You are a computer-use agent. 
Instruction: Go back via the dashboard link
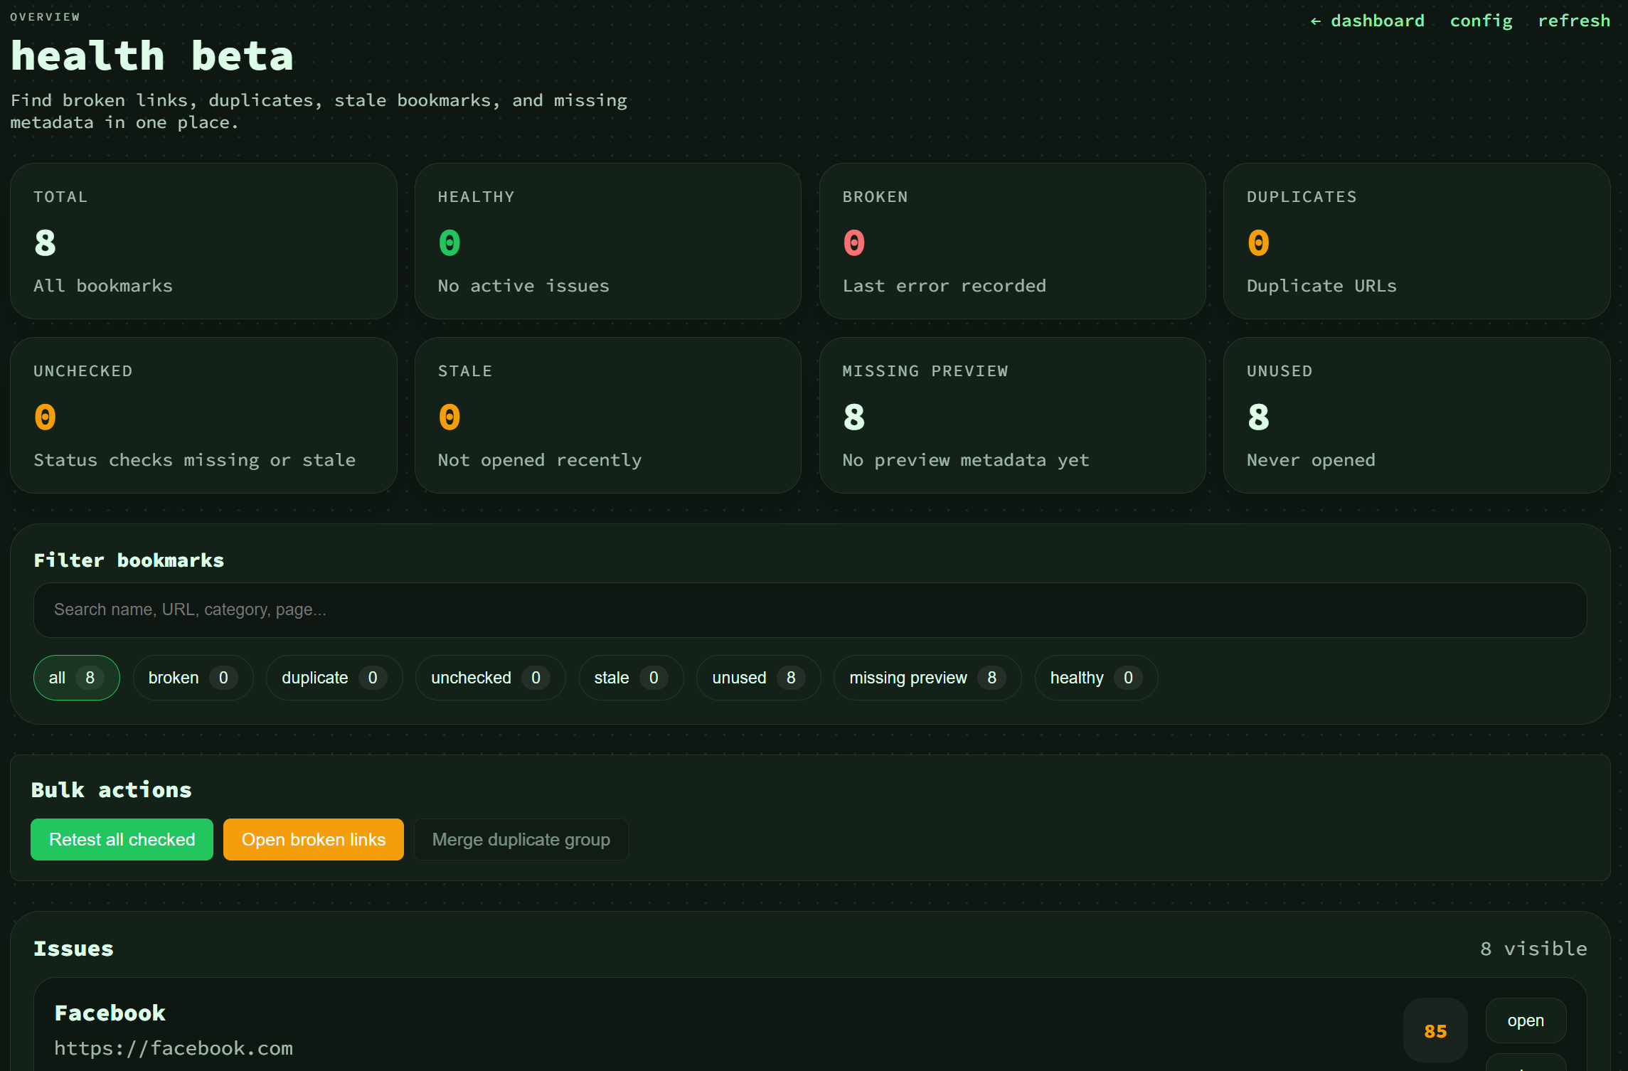pyautogui.click(x=1367, y=21)
